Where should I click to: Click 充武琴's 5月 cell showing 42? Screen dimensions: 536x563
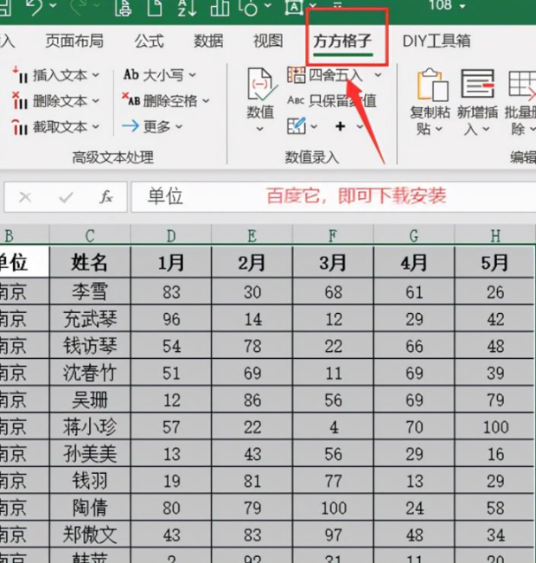click(495, 319)
